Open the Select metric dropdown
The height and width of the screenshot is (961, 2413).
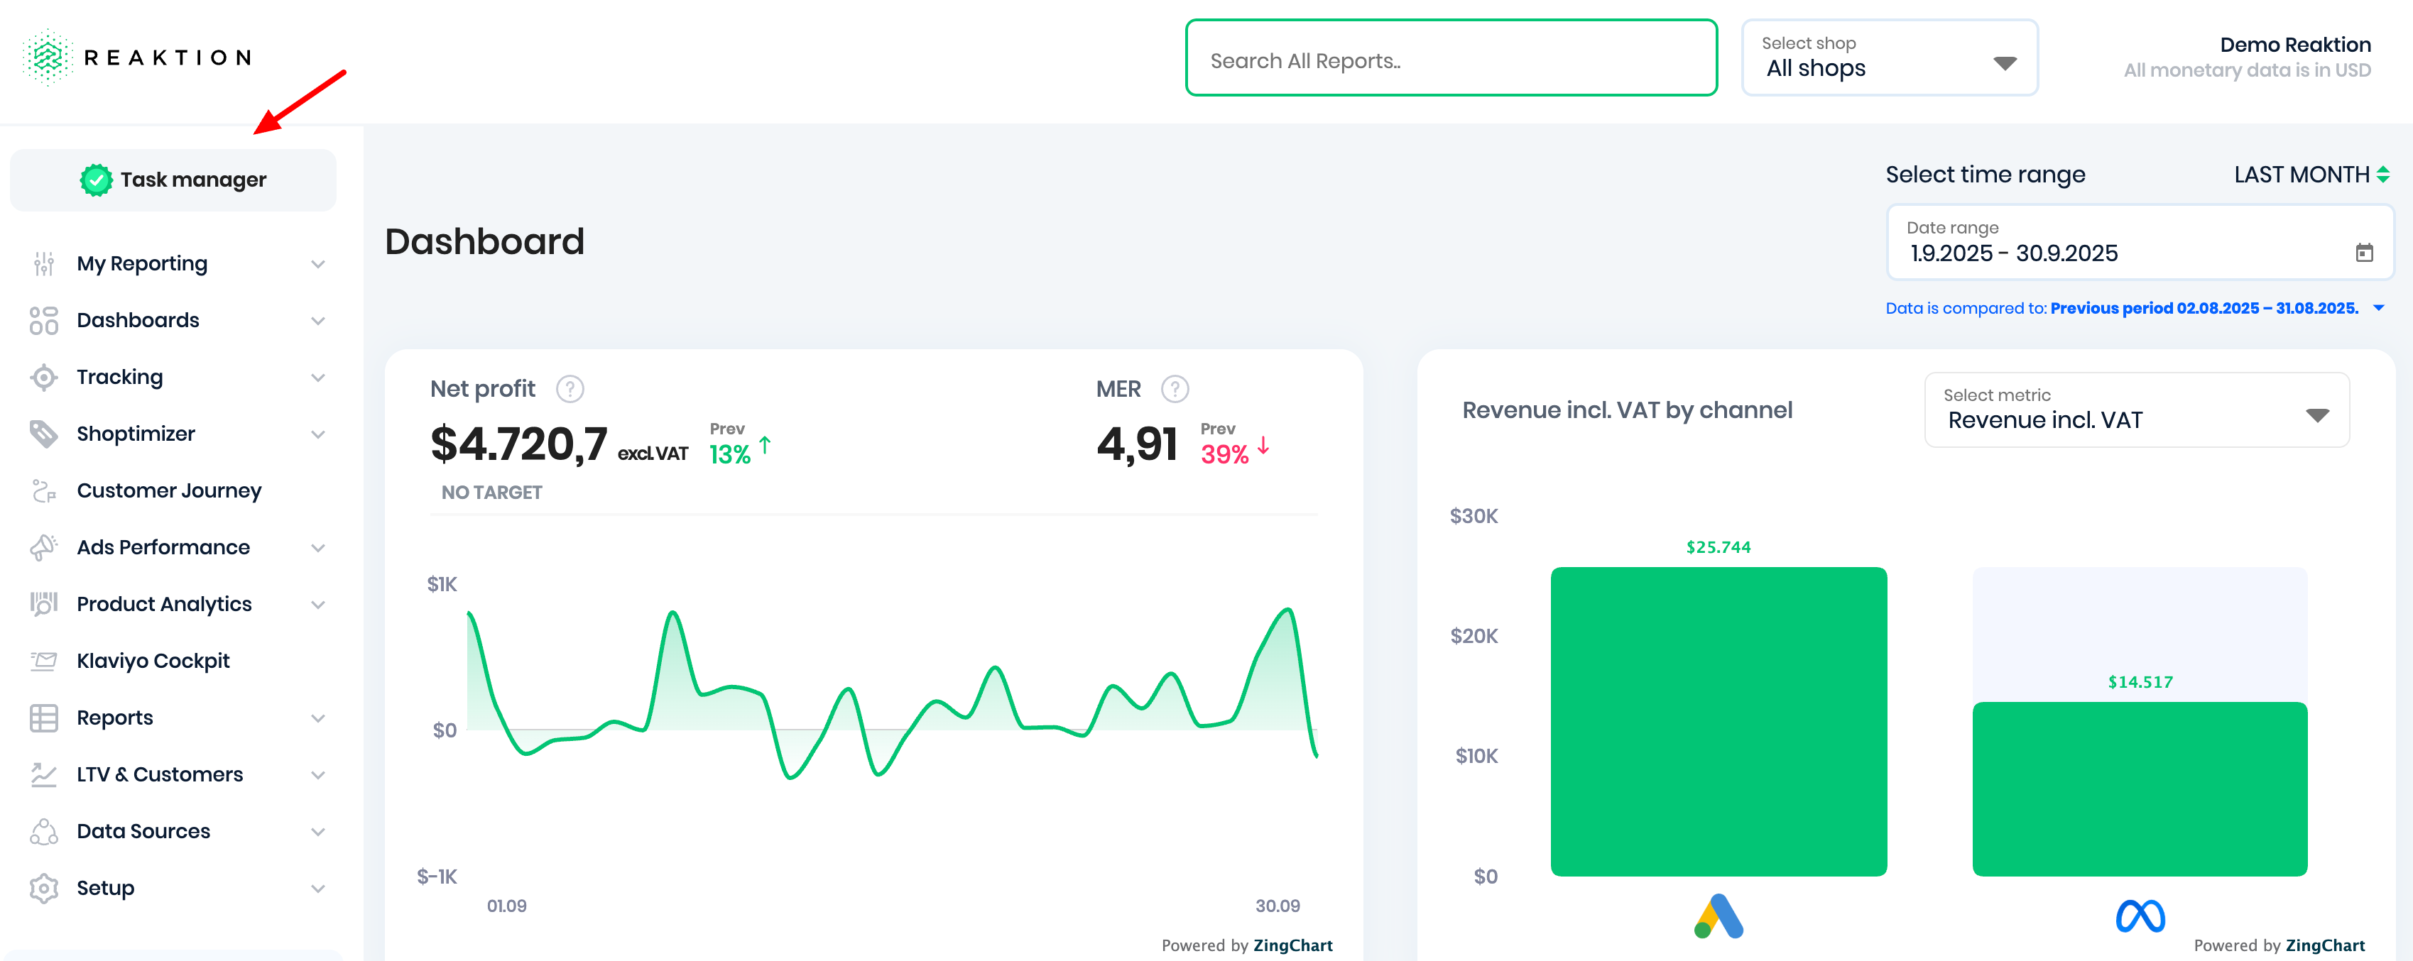click(2136, 410)
